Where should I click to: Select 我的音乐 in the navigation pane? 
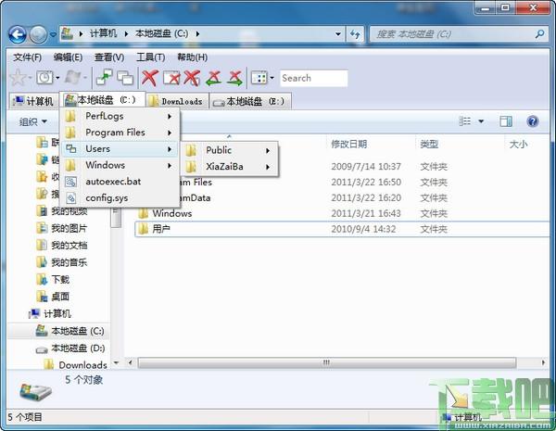tap(62, 262)
